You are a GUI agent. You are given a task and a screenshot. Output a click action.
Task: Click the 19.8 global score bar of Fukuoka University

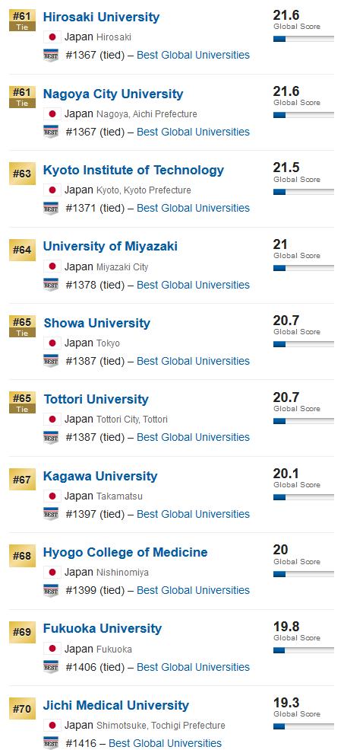[304, 650]
